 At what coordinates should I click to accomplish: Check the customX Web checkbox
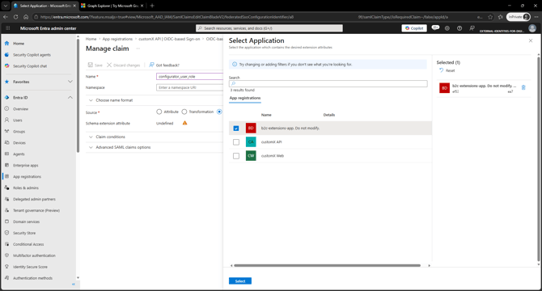236,156
